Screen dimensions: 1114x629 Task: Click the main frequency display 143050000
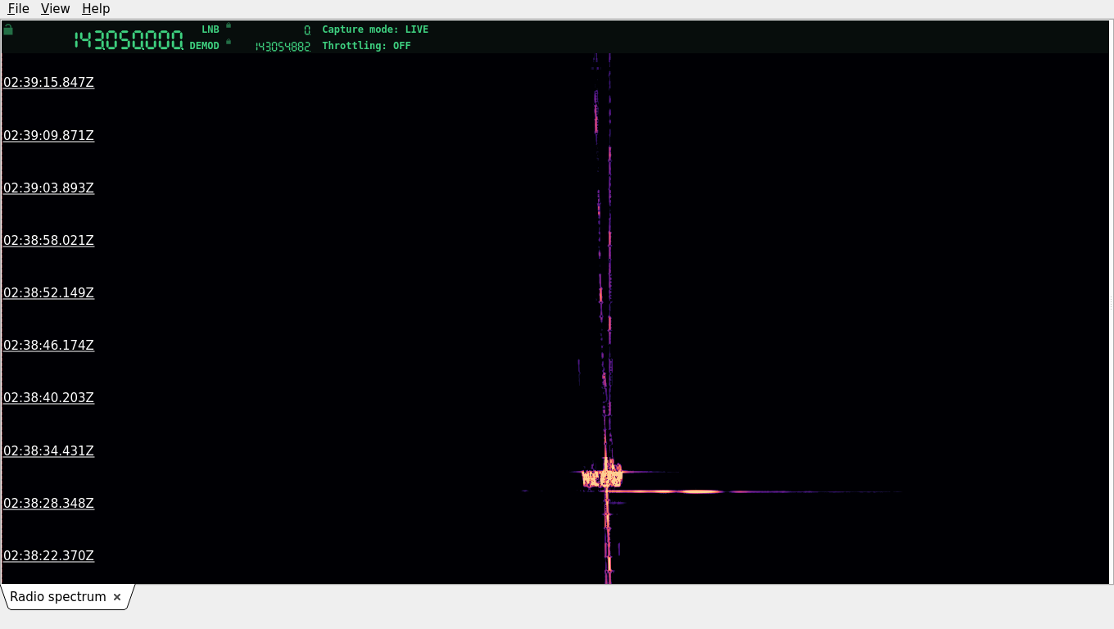(129, 40)
